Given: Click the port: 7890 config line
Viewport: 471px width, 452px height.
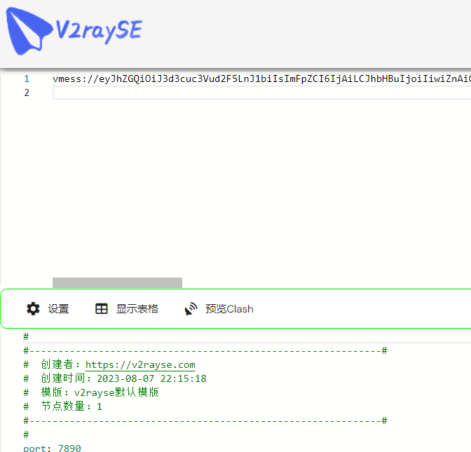Looking at the screenshot, I should (52, 448).
